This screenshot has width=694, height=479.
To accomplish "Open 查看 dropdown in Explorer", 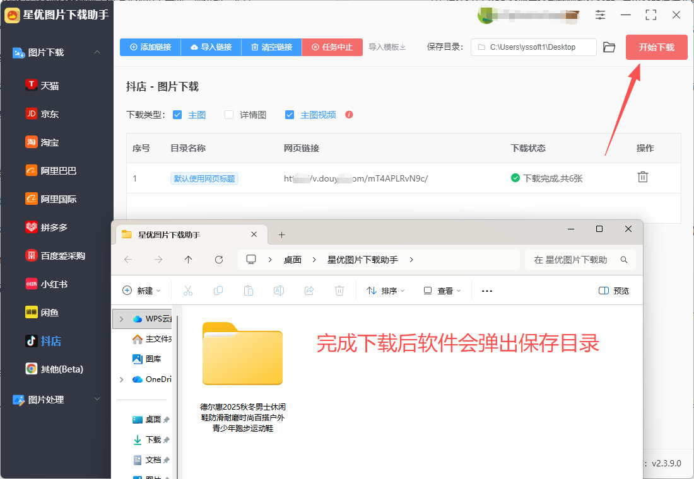I will coord(443,291).
